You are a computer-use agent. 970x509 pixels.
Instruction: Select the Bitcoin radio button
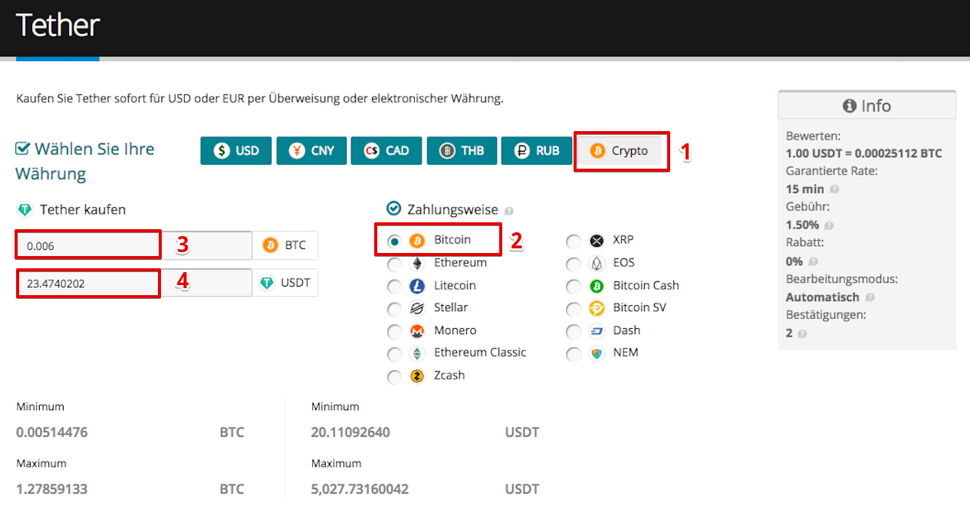pos(394,241)
